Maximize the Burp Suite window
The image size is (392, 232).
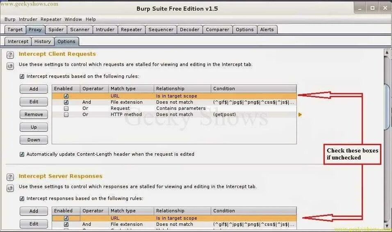pos(372,8)
